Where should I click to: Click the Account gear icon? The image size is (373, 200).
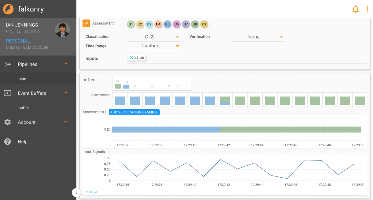click(x=7, y=122)
